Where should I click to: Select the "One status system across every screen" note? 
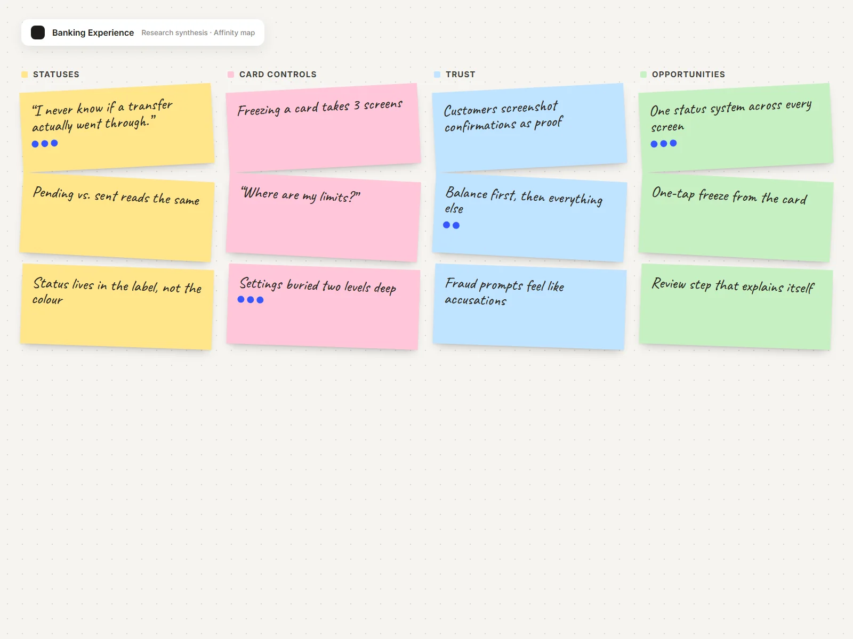point(736,128)
